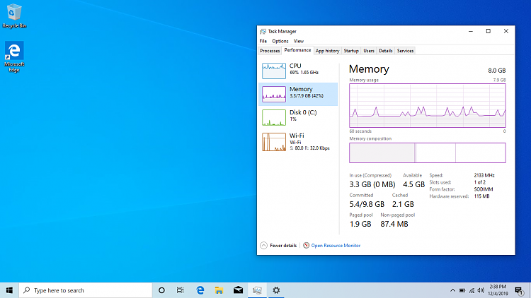Switch to the Startup tab

point(351,51)
